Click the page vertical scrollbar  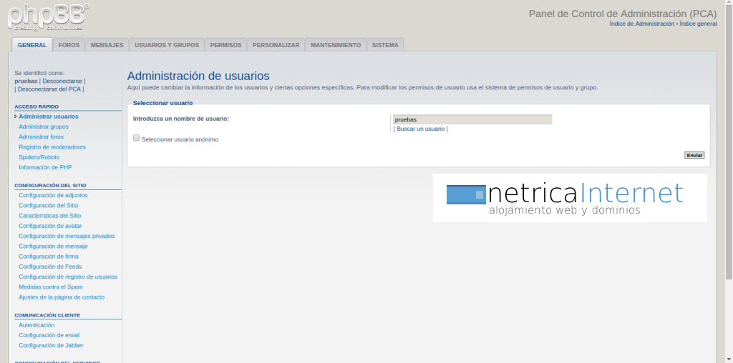[x=729, y=143]
